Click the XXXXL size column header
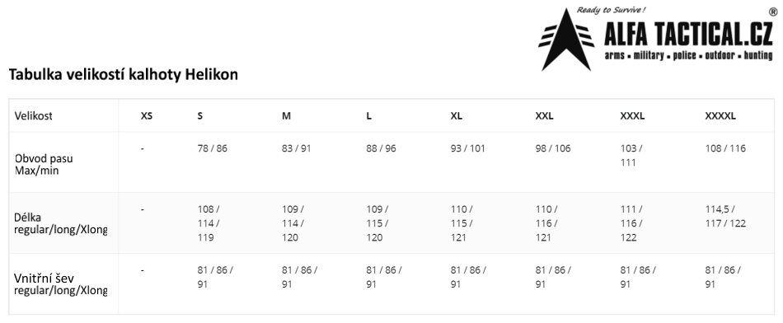This screenshot has width=783, height=323. click(x=720, y=116)
